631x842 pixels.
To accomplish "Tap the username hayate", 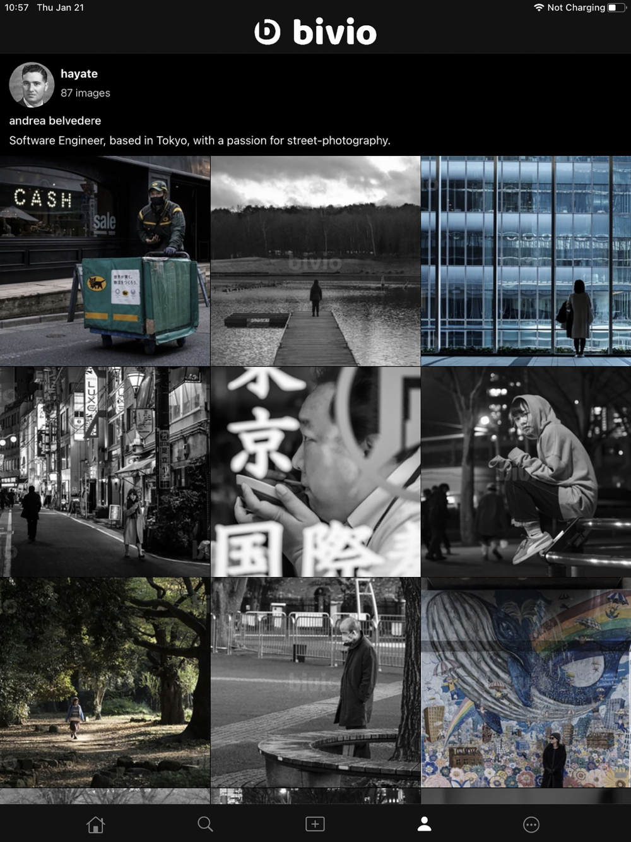I will 79,74.
